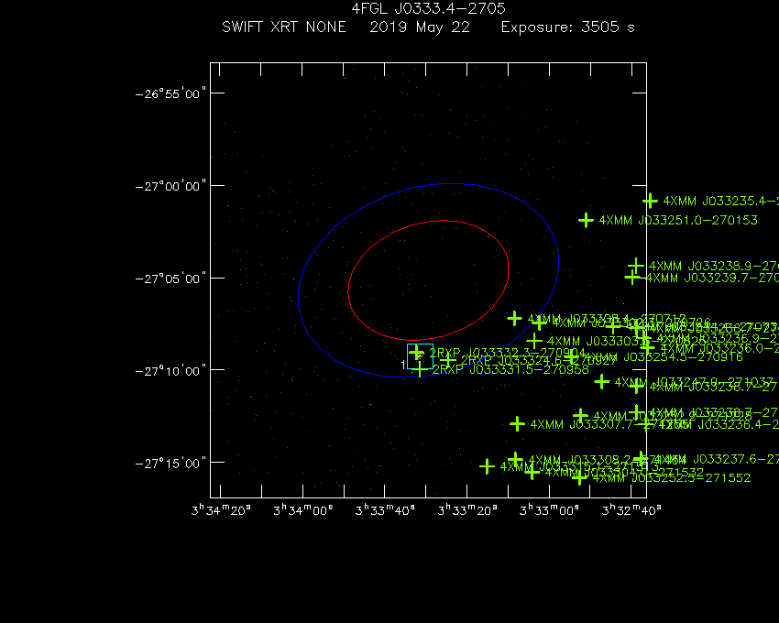
Task: Select the 4XMM J033237.6 source label
Action: [x=718, y=459]
